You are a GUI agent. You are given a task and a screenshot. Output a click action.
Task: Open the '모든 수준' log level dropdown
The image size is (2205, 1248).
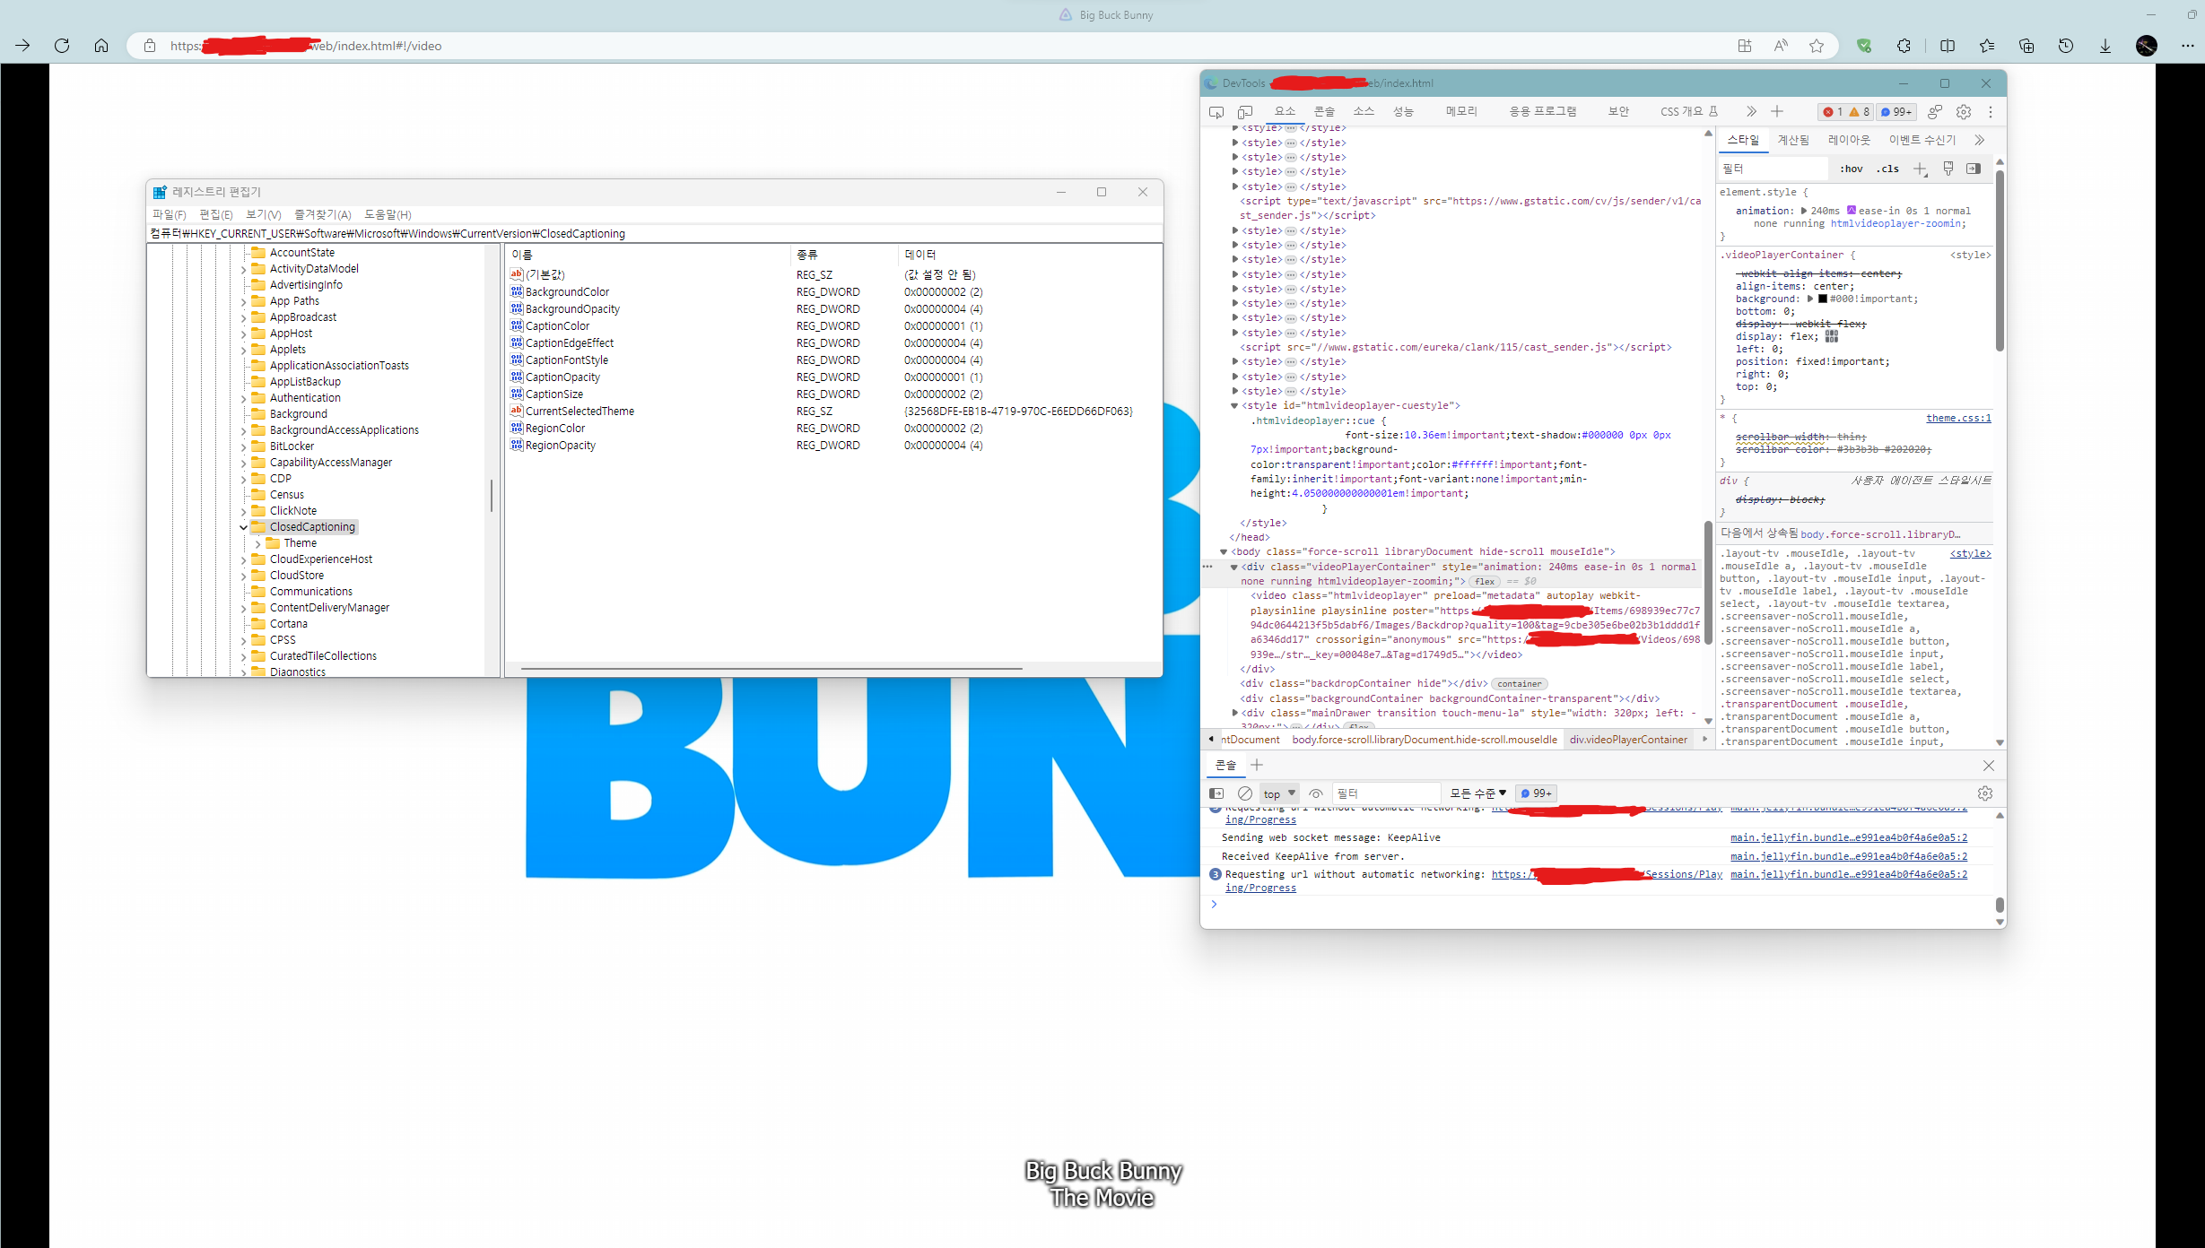(x=1476, y=793)
